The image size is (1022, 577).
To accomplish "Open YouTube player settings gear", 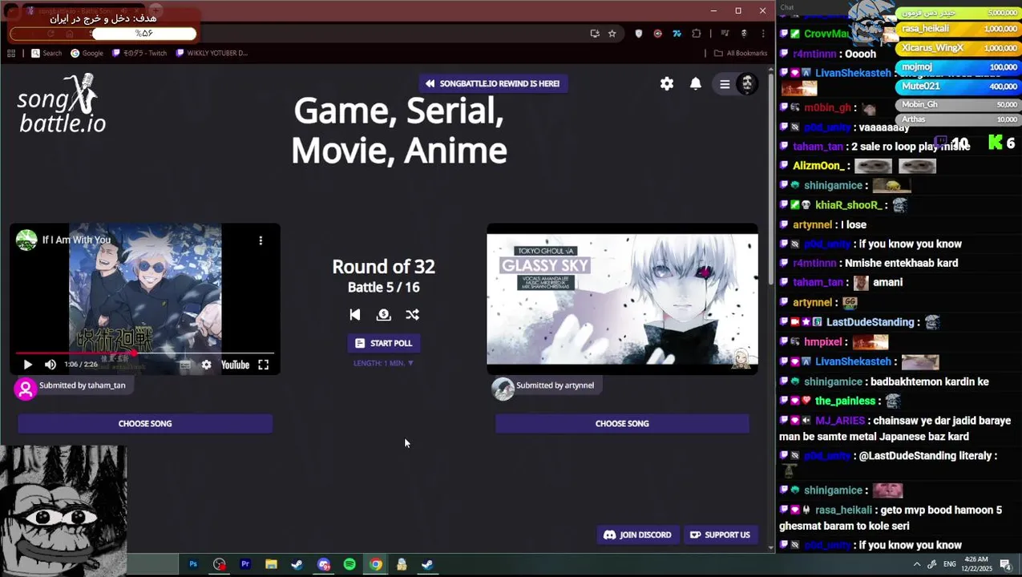I will click(207, 365).
